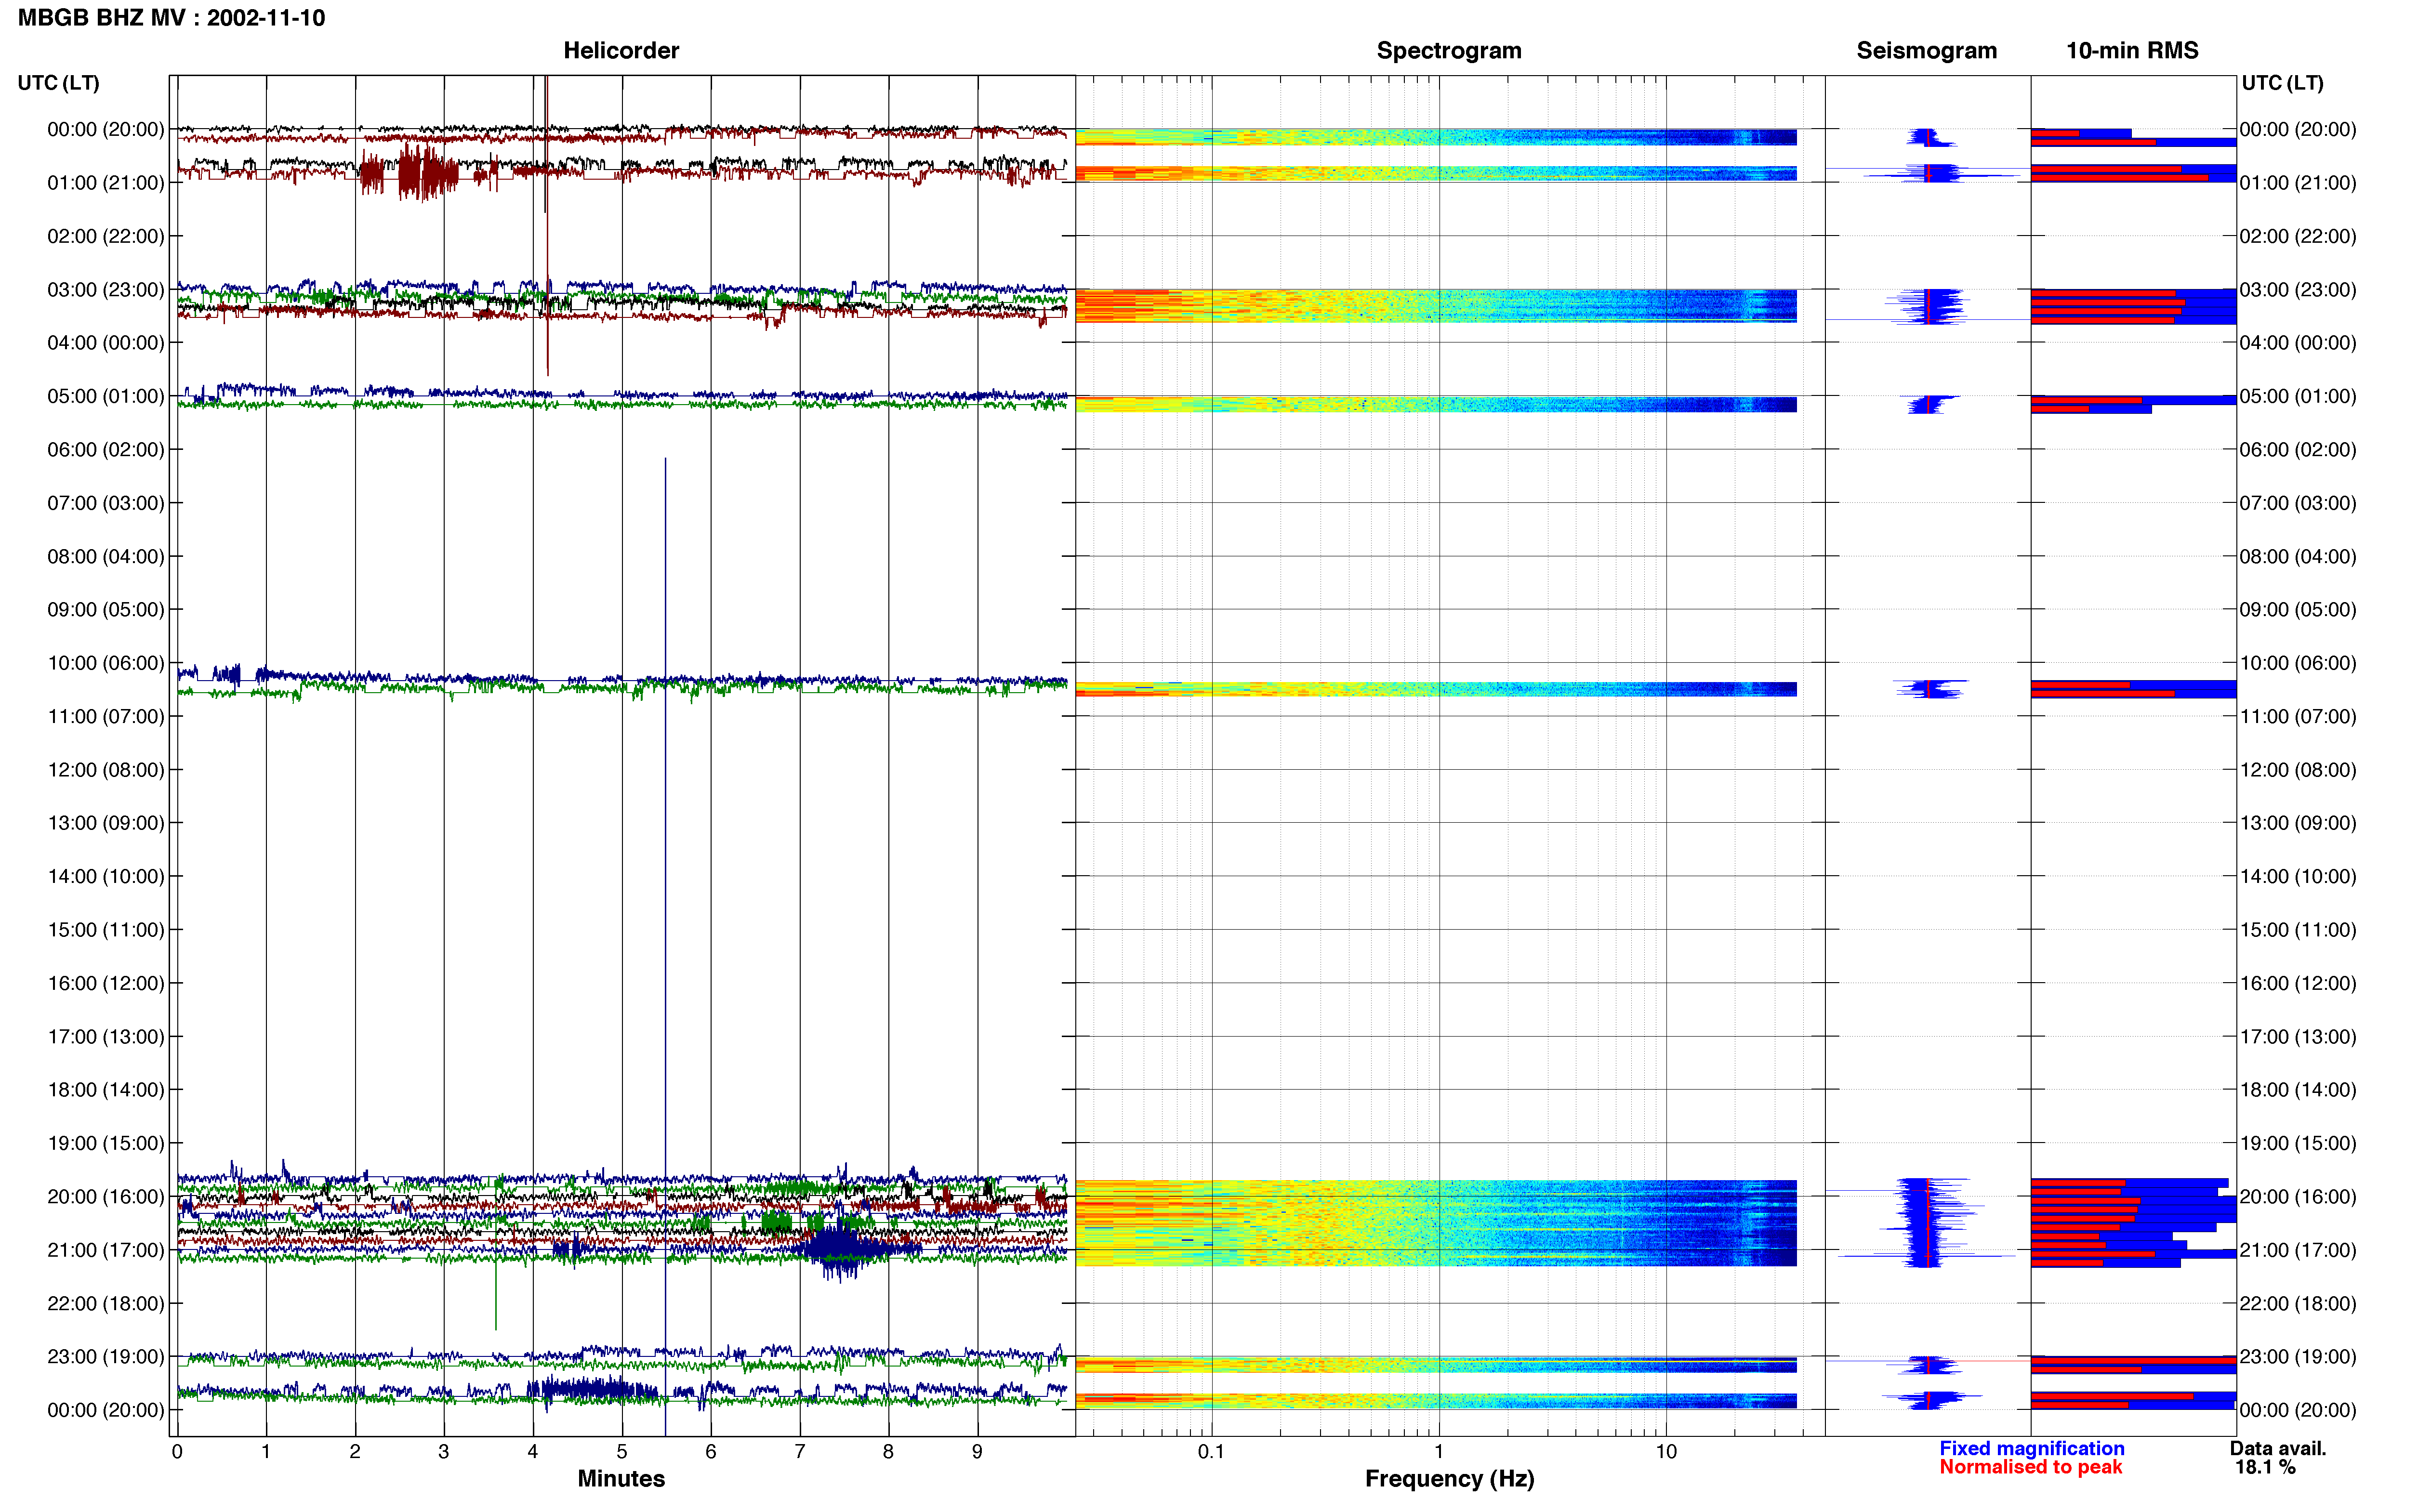Click the '10-min RMS' panel heading
The height and width of the screenshot is (1512, 2418).
(2132, 51)
